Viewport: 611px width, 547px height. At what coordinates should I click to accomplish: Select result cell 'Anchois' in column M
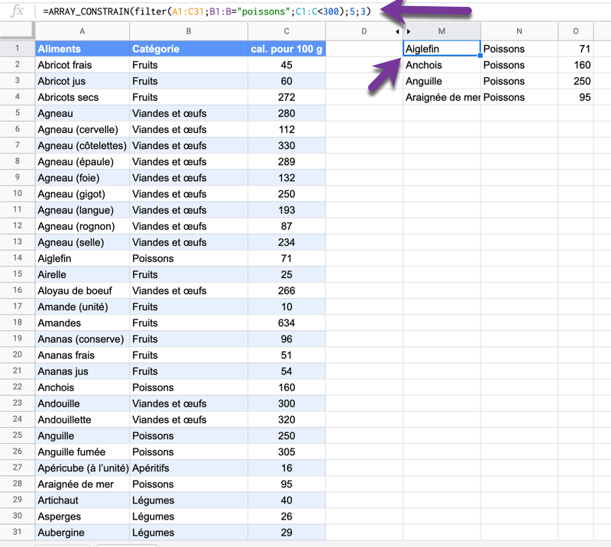click(x=441, y=65)
